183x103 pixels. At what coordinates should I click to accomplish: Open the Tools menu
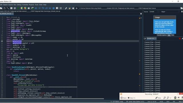click(37, 5)
